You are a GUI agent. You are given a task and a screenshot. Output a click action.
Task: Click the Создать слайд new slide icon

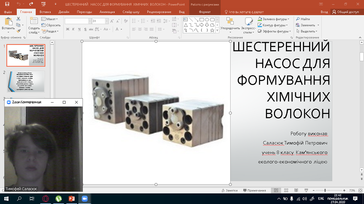34,21
